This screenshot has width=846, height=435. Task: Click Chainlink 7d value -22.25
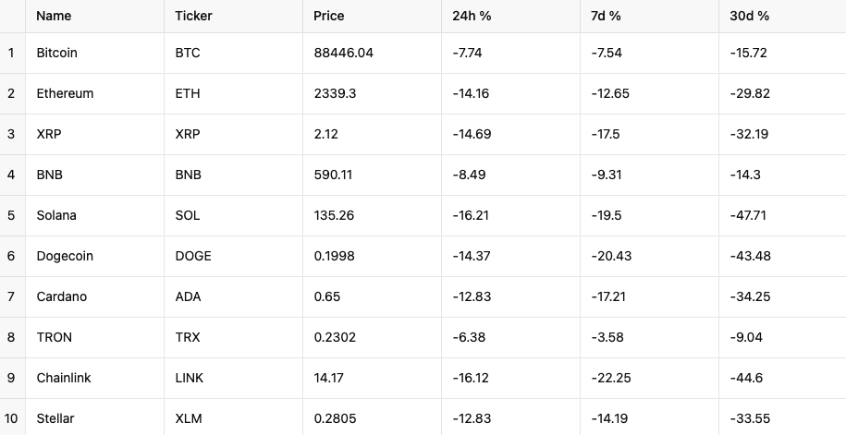[x=611, y=378]
